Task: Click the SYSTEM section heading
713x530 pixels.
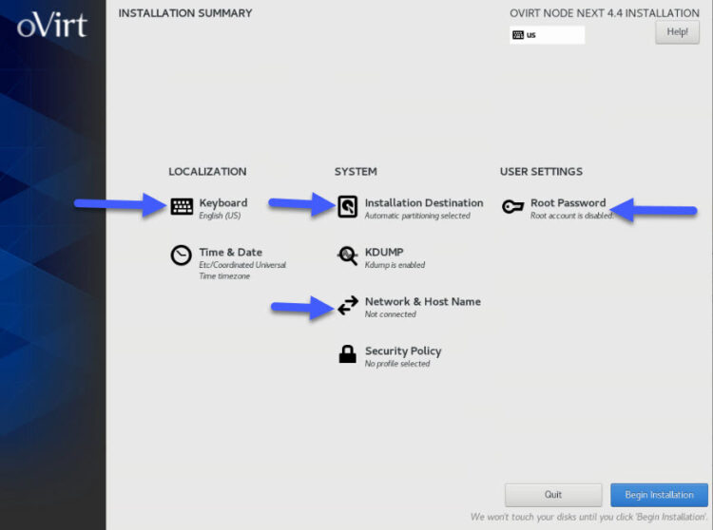Action: pos(356,172)
